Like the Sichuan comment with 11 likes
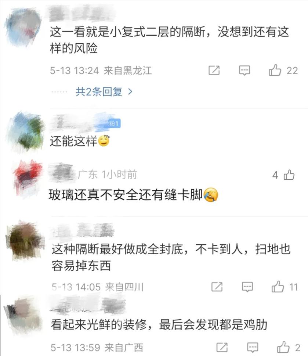The image size is (308, 356). 278,287
